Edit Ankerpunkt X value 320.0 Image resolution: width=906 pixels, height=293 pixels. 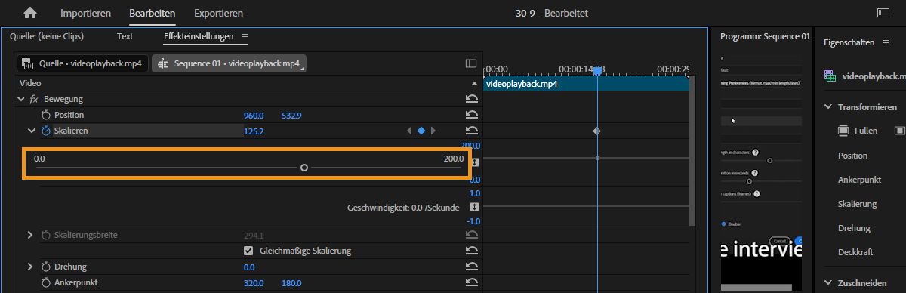[x=254, y=283]
